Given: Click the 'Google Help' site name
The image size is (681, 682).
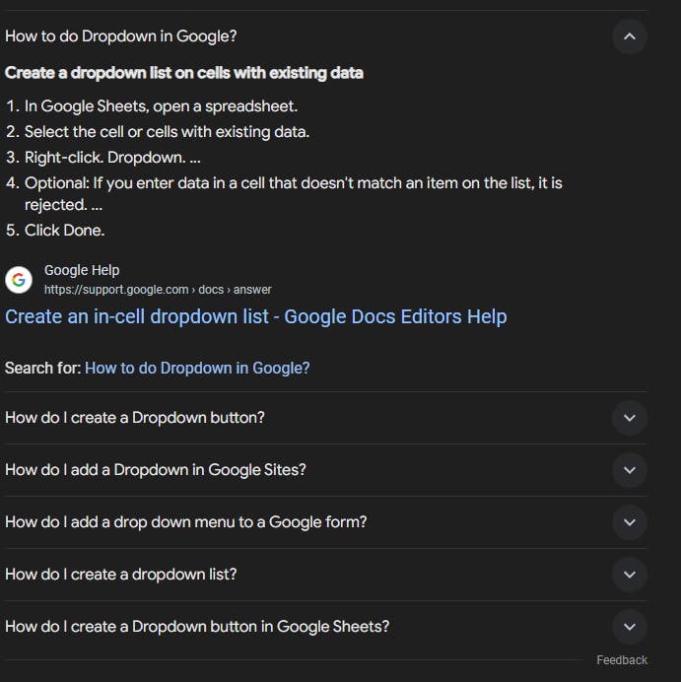Looking at the screenshot, I should [82, 270].
